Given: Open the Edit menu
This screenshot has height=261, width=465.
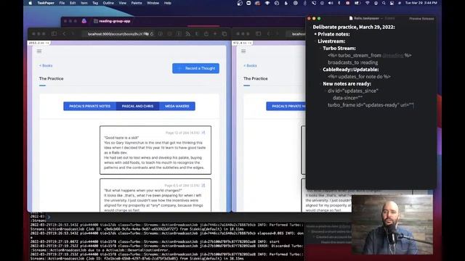Looking at the screenshot, I should [73, 3].
